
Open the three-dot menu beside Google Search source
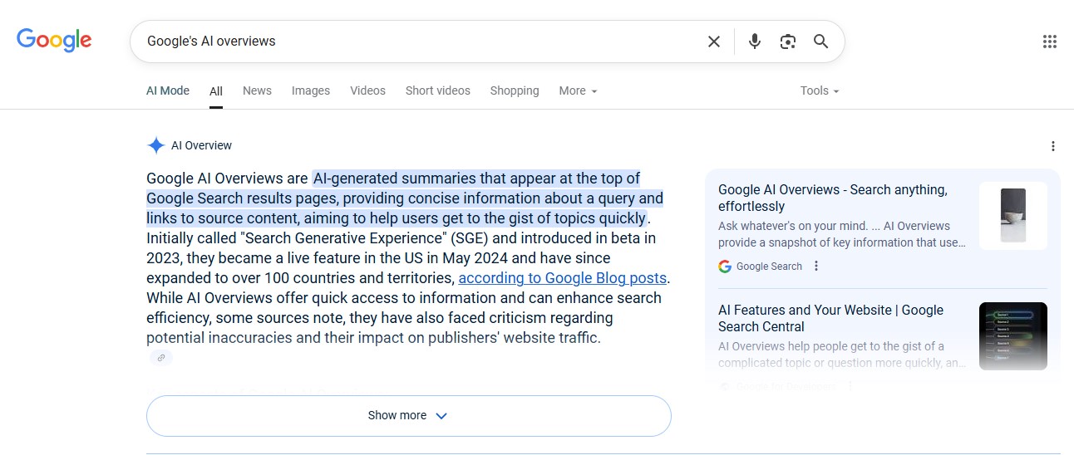(816, 266)
